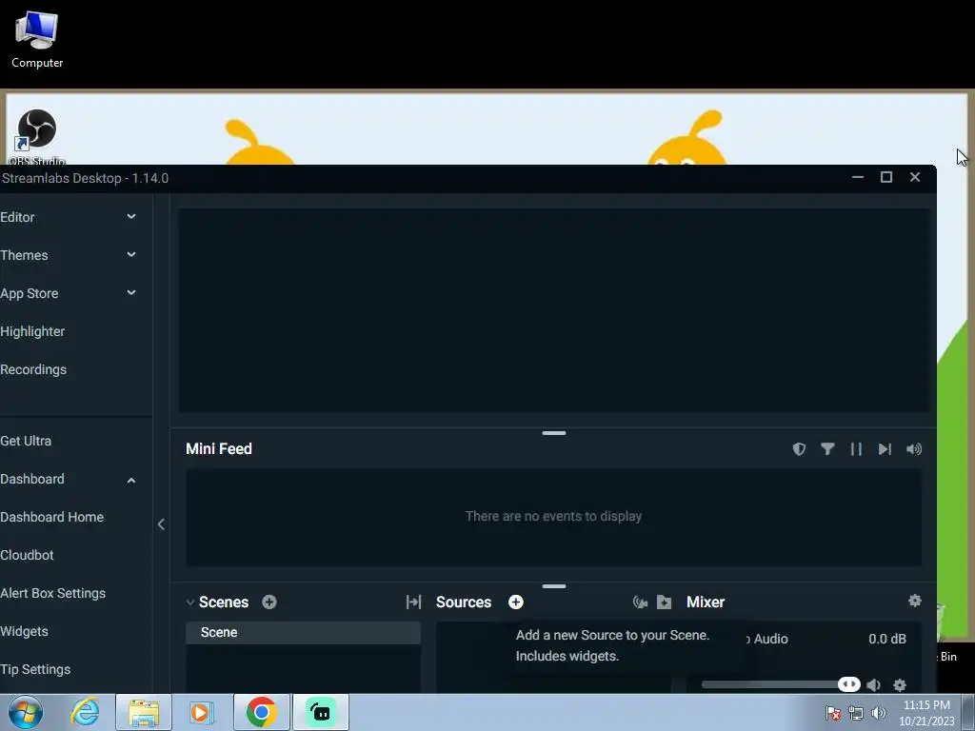The height and width of the screenshot is (731, 975).
Task: Expand the App Store menu chevron
Action: [x=131, y=293]
